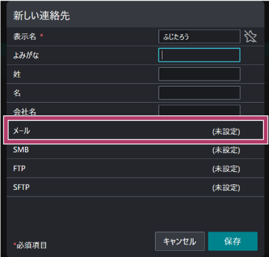Click the キャンセル button
The width and height of the screenshot is (269, 257).
(180, 242)
